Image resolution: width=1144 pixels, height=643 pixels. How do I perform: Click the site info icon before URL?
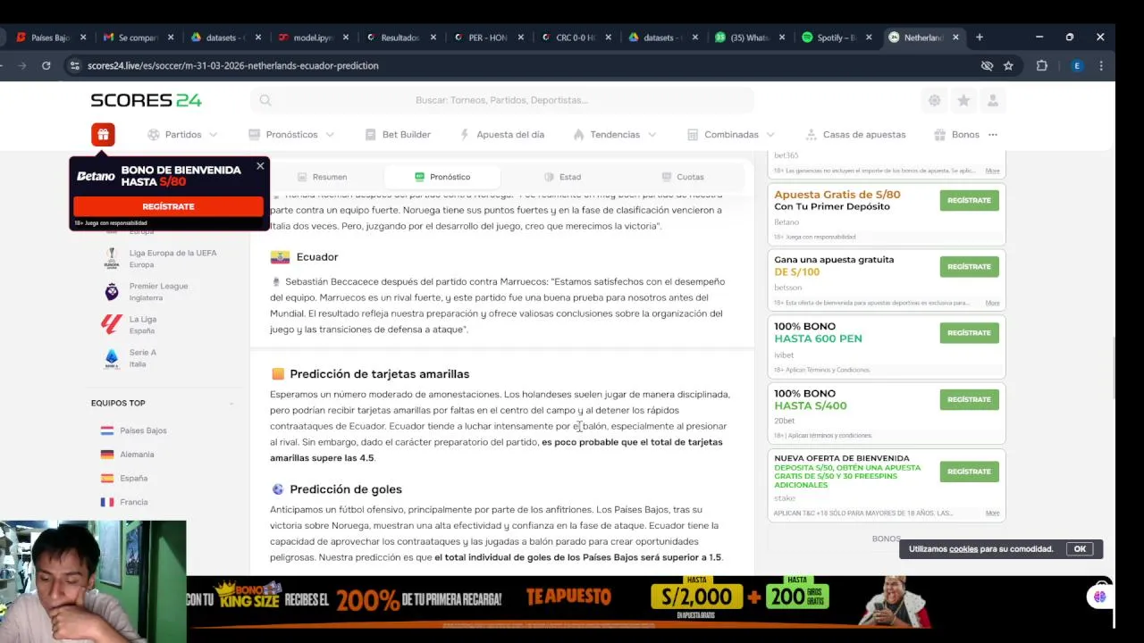pos(75,65)
